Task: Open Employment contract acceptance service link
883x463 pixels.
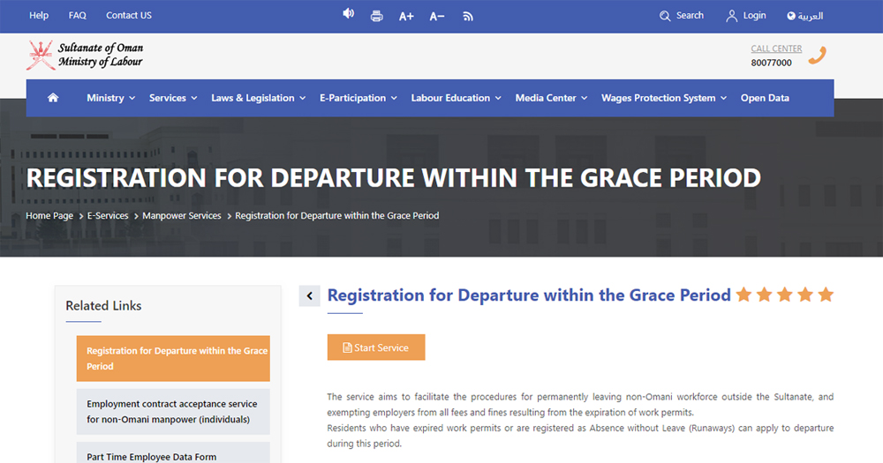Action: pos(173,411)
